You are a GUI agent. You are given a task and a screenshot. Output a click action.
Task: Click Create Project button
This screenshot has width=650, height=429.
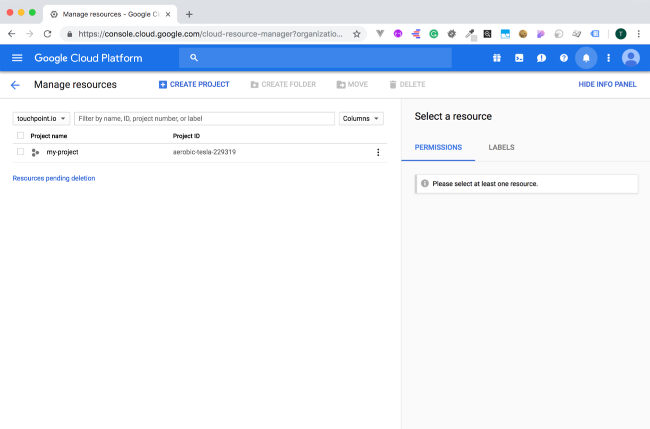(194, 85)
